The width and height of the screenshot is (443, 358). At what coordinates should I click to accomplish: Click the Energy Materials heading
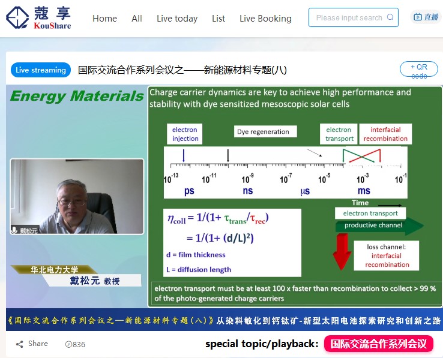[x=77, y=96]
